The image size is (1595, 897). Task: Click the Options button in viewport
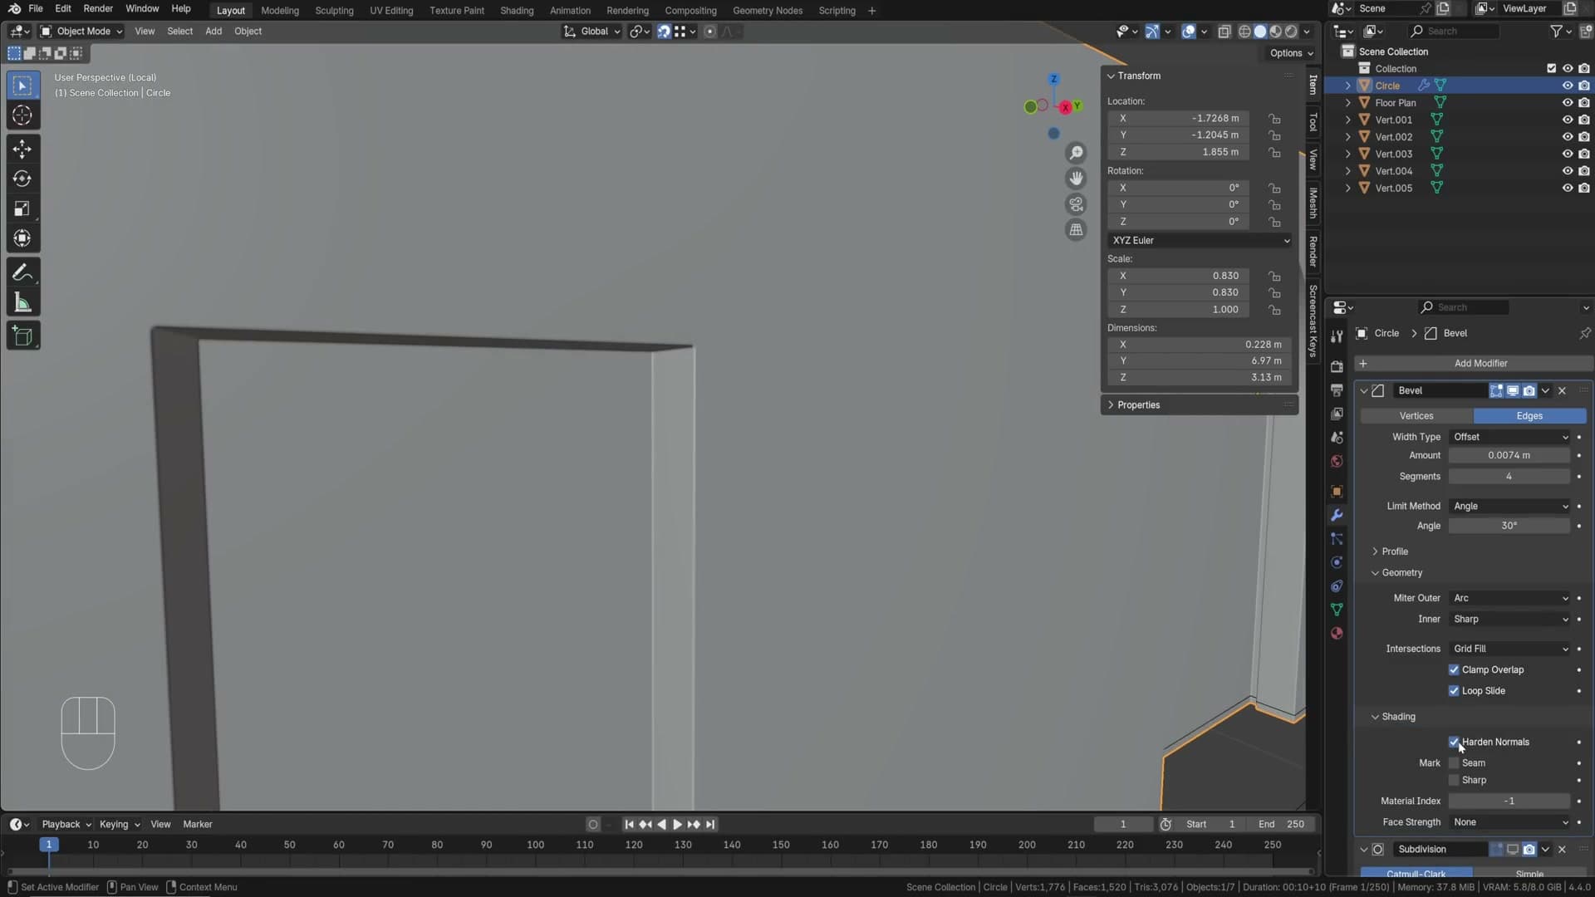click(1291, 53)
